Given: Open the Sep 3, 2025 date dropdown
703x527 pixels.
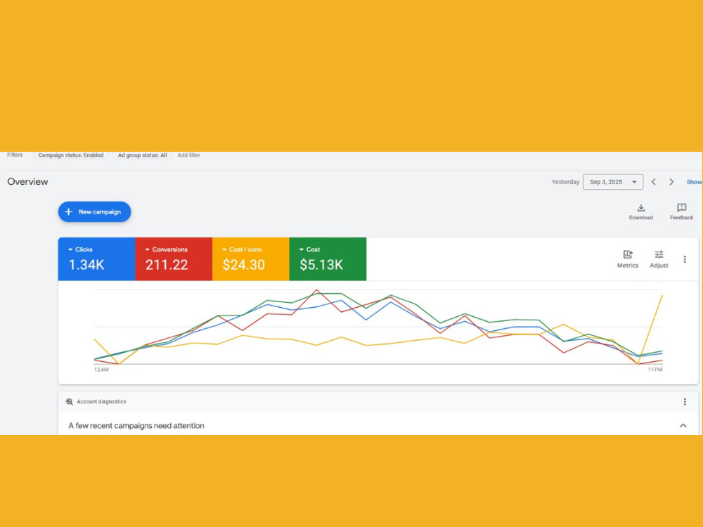Looking at the screenshot, I should pyautogui.click(x=613, y=182).
